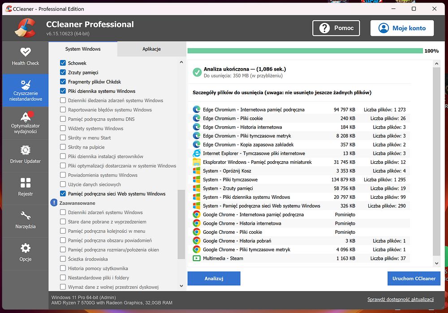This screenshot has width=448, height=313.
Task: Click Chrome icon beside Historia pobrań
Action: pyautogui.click(x=197, y=241)
